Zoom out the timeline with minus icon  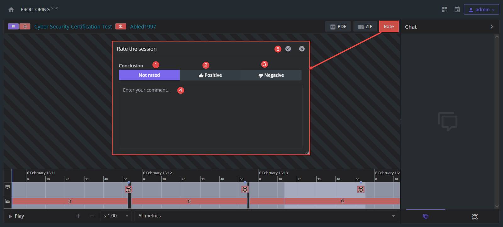92,216
